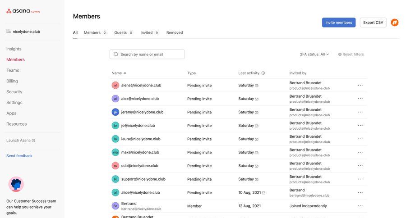The height and width of the screenshot is (218, 406).
Task: Click the avatar of alice@nicelydone.club
Action: point(115,192)
